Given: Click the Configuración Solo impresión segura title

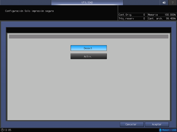Looking at the screenshot, I should [x=29, y=11].
